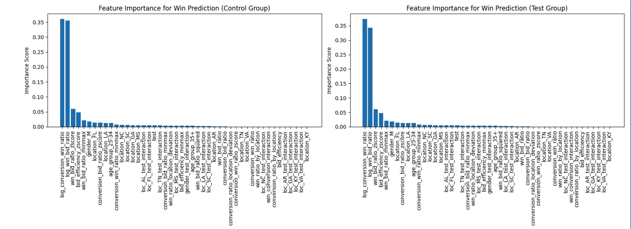Viewport: 631px width, 229px height.
Task: Click the Control Group chart title
Action: click(184, 8)
